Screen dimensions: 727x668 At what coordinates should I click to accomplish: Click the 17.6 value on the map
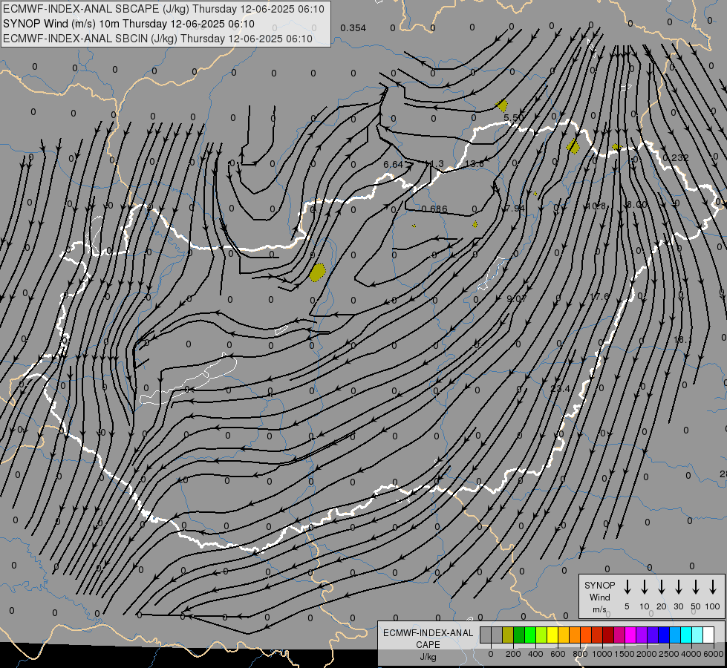click(x=599, y=297)
